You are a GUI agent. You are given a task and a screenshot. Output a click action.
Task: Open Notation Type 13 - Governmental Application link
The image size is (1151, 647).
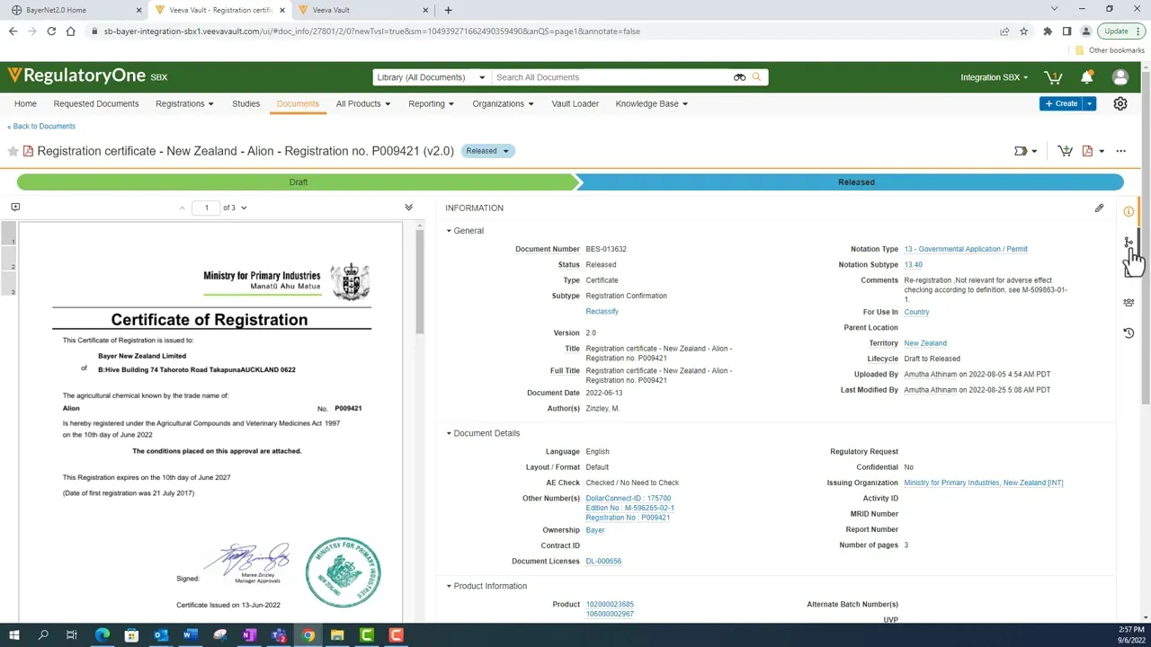[966, 249]
